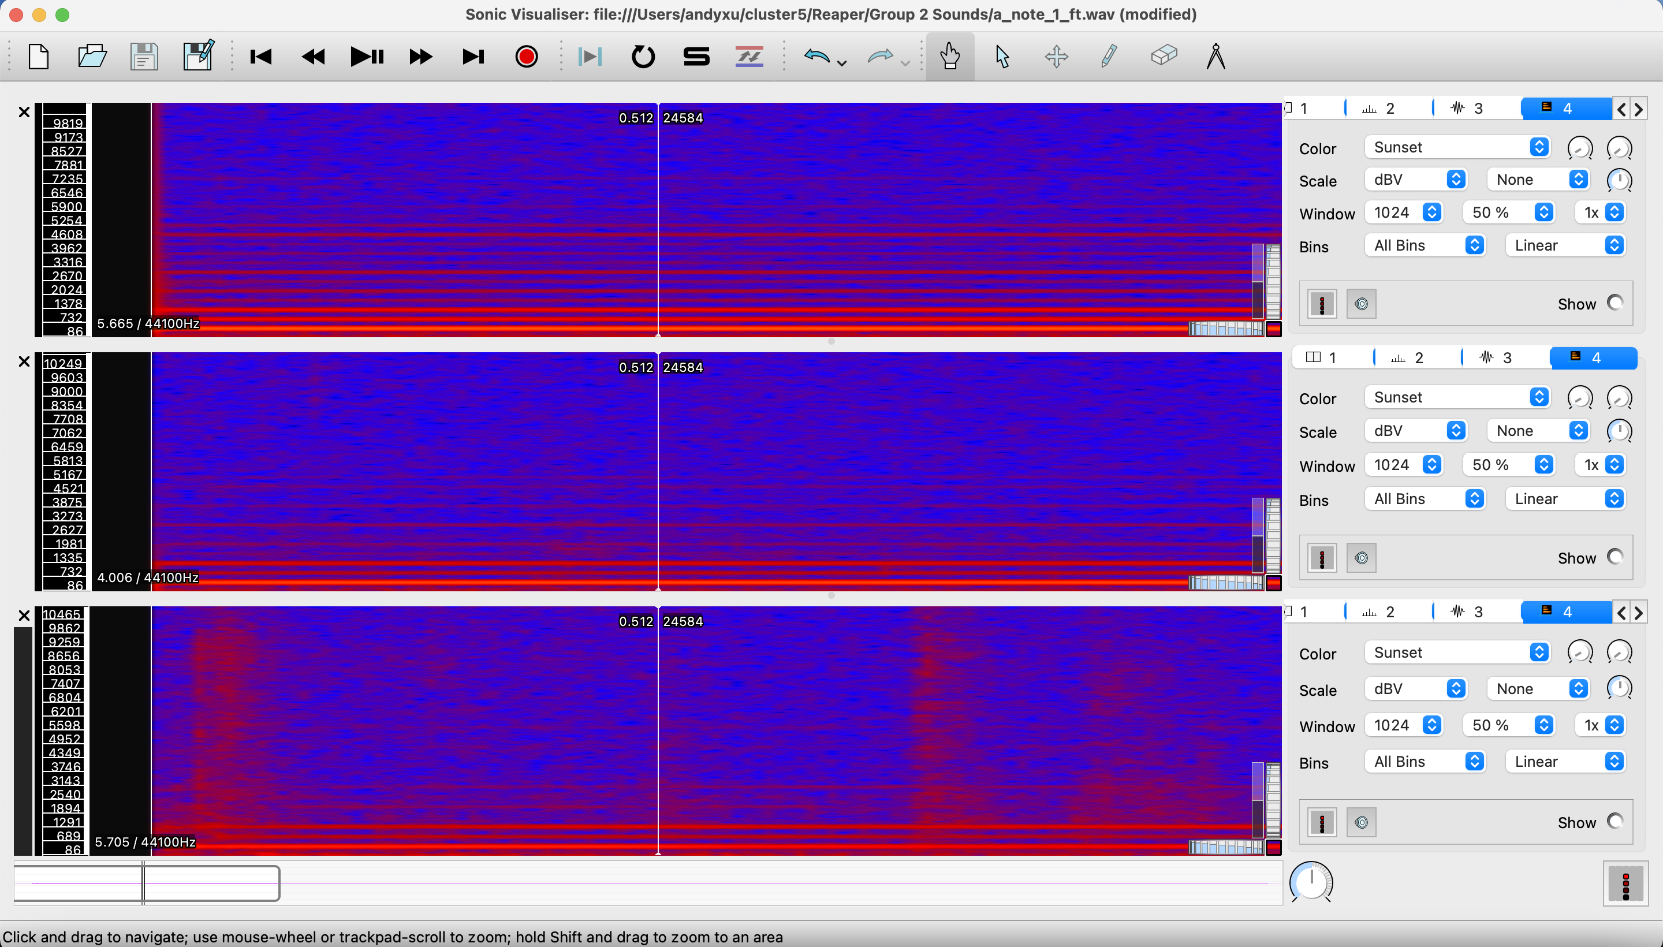Toggle Solo pane playback S icon
Screen dimensions: 1663x947
coord(696,57)
